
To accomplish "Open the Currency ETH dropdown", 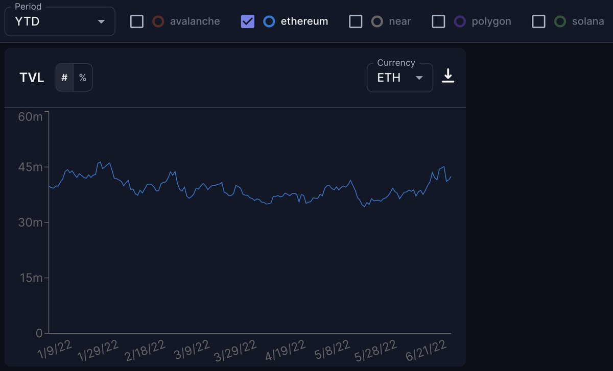I will (400, 78).
